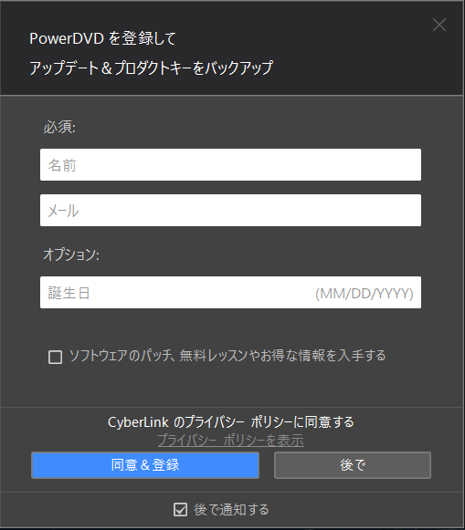Click the 必須: section label
This screenshot has width=465, height=530.
tap(59, 127)
